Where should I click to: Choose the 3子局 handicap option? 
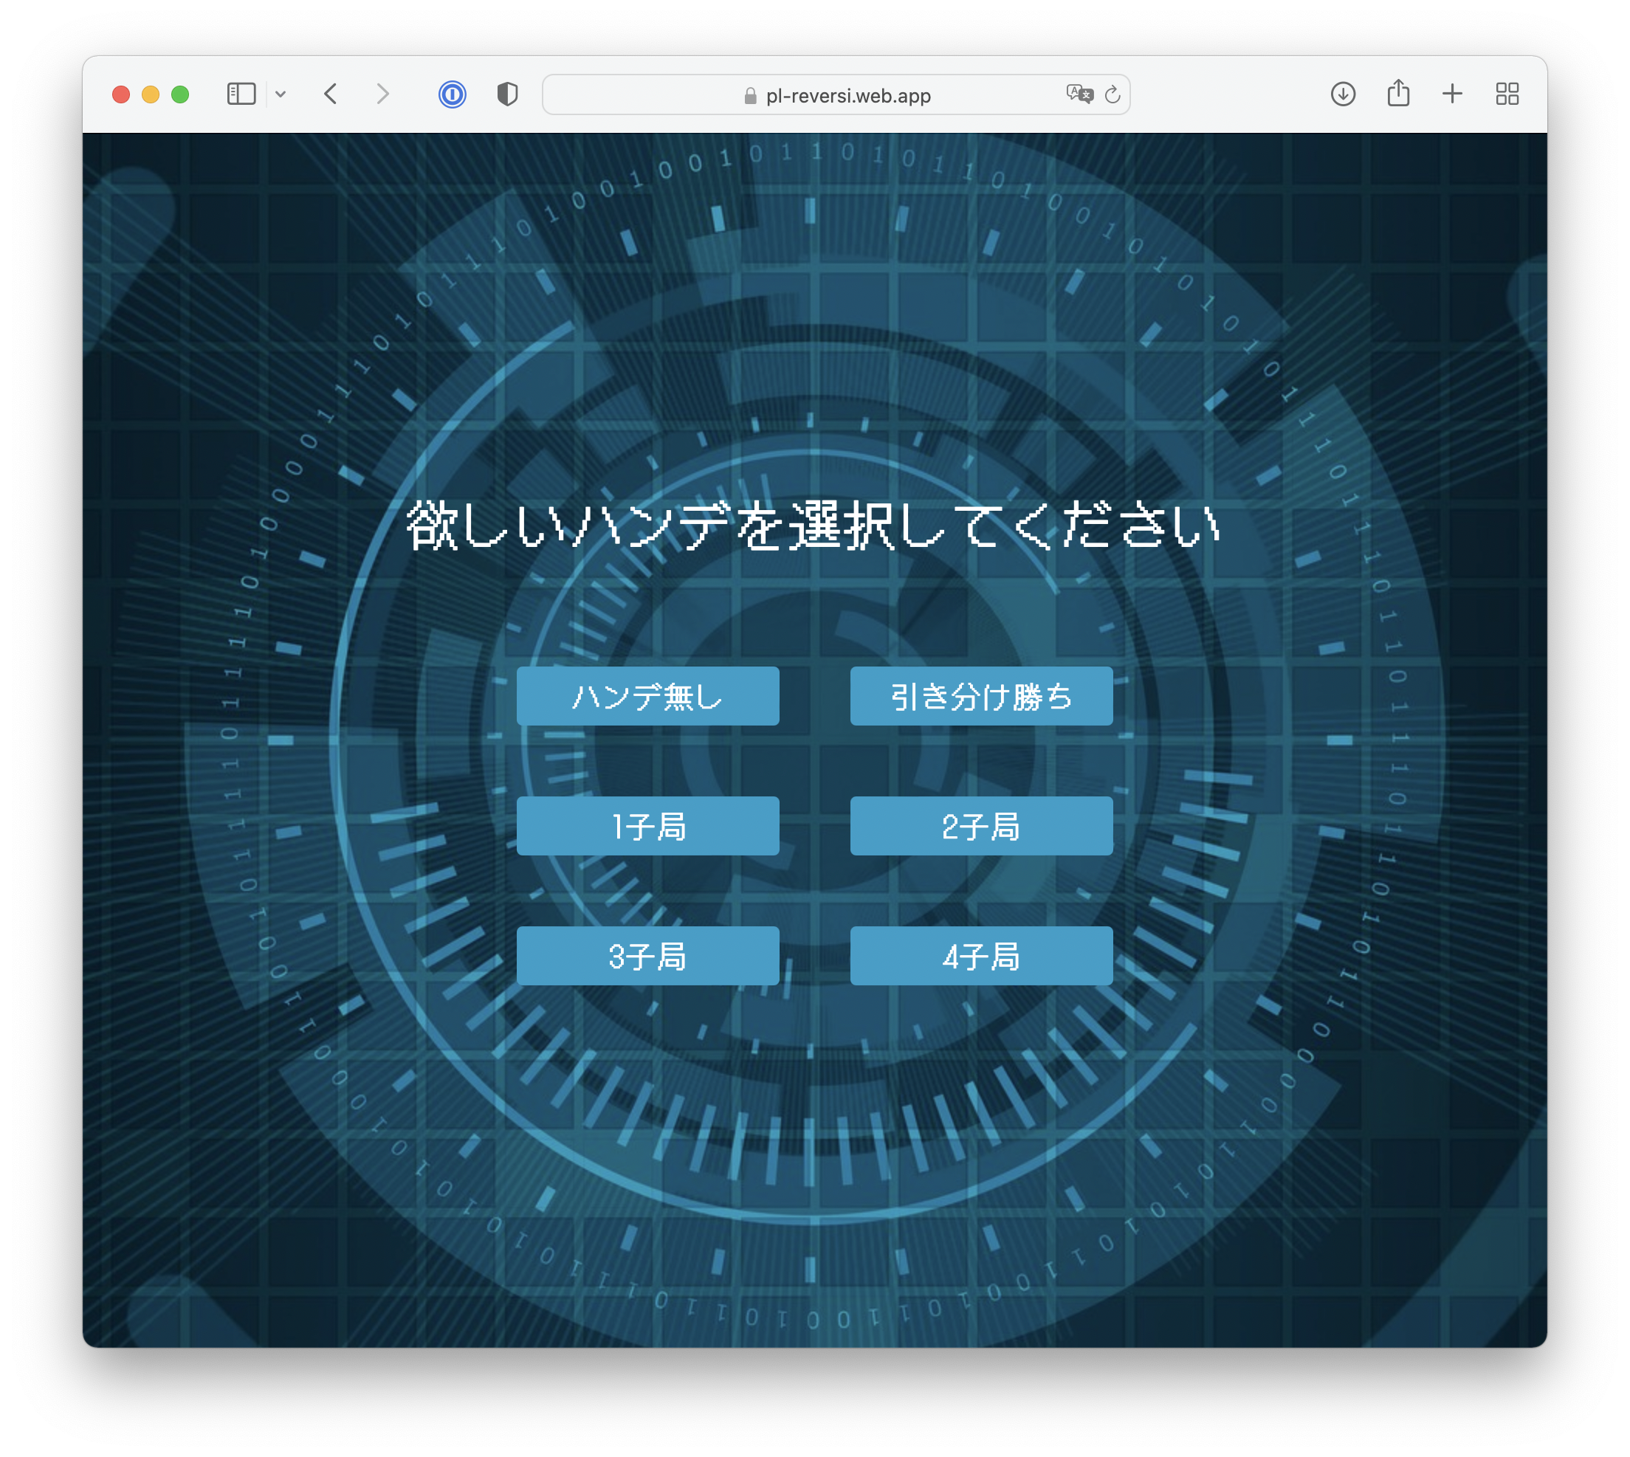(x=647, y=955)
